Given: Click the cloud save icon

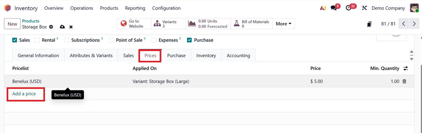Looking at the screenshot, I should pyautogui.click(x=62, y=27).
